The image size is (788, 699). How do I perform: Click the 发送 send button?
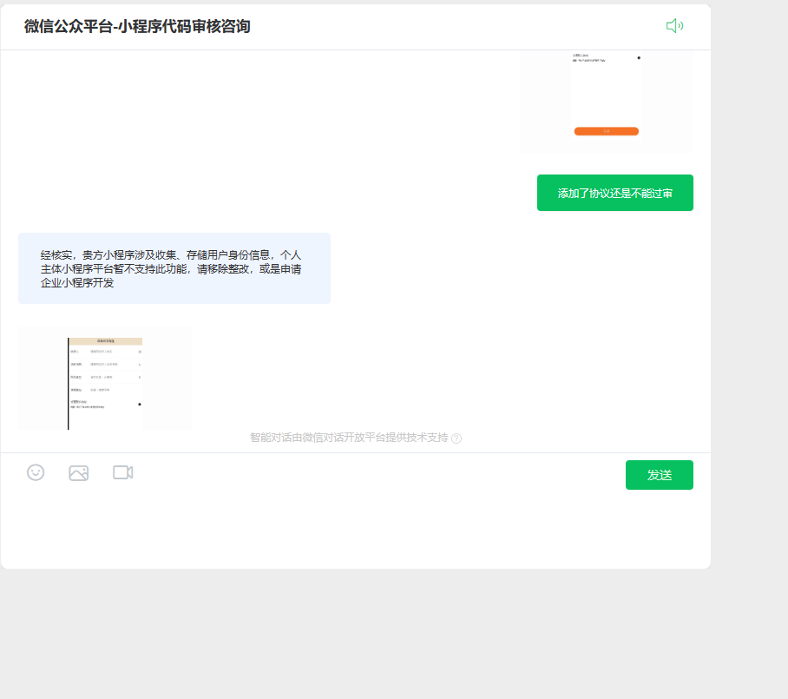point(660,475)
